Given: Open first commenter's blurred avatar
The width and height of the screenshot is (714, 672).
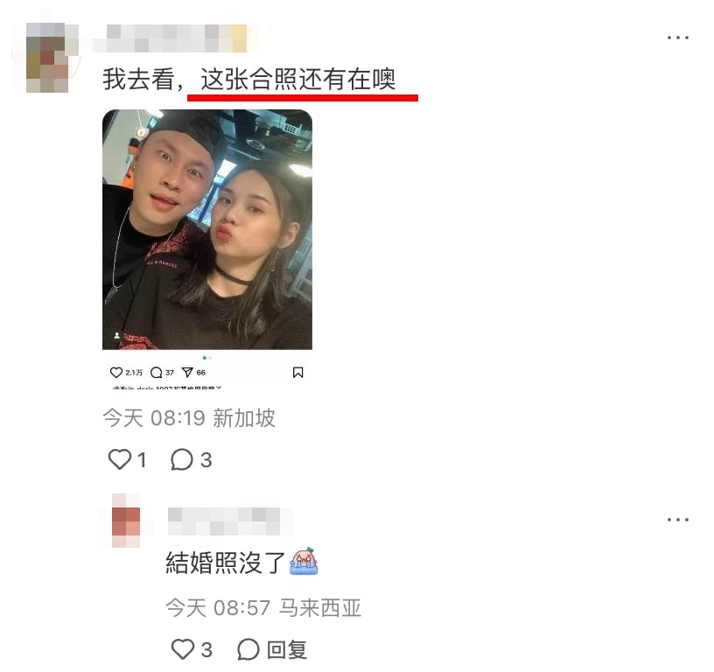Looking at the screenshot, I should (x=47, y=58).
